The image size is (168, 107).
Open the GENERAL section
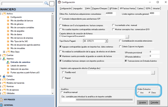(x=9, y=105)
